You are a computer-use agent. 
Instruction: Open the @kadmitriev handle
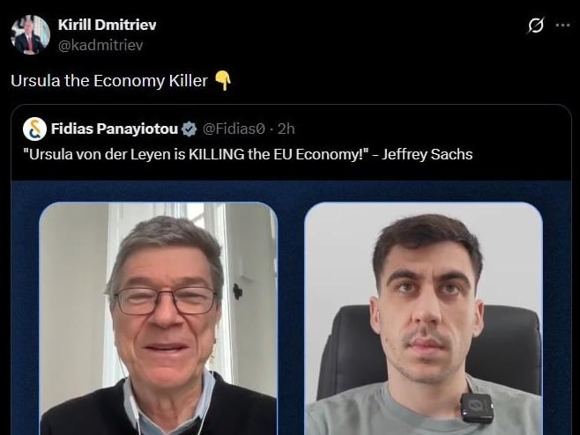(100, 45)
